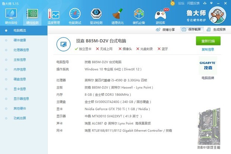Viewport: 231px width, 154px height.
Task: Click the MTK0010 SV422XVT monitor value
Action: [113, 116]
